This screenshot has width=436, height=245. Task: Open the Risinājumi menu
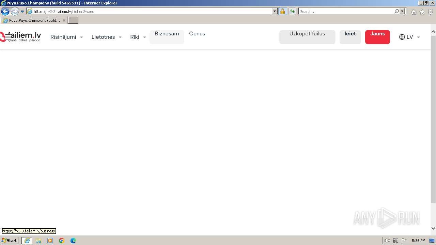[x=66, y=37]
